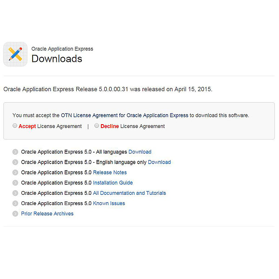
Task: Select the Accept License Agreement radio button
Action: 15,126
